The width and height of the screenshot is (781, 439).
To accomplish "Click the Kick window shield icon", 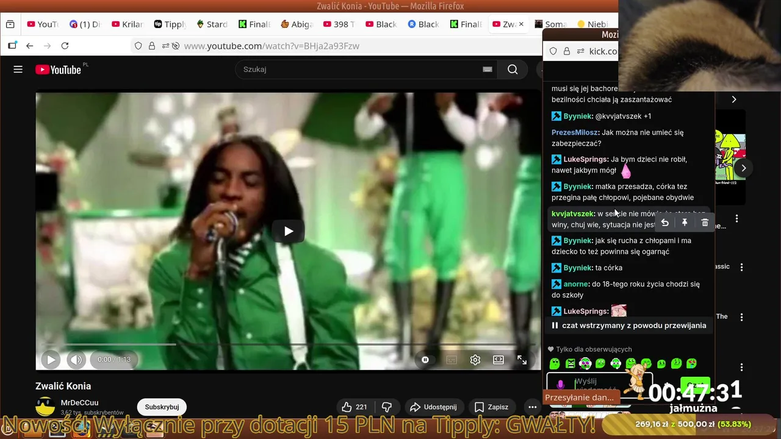I will 553,51.
